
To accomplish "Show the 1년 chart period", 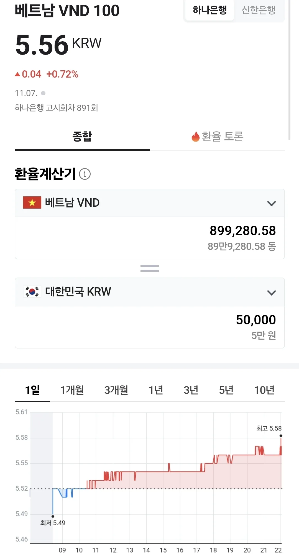I will coord(156,390).
